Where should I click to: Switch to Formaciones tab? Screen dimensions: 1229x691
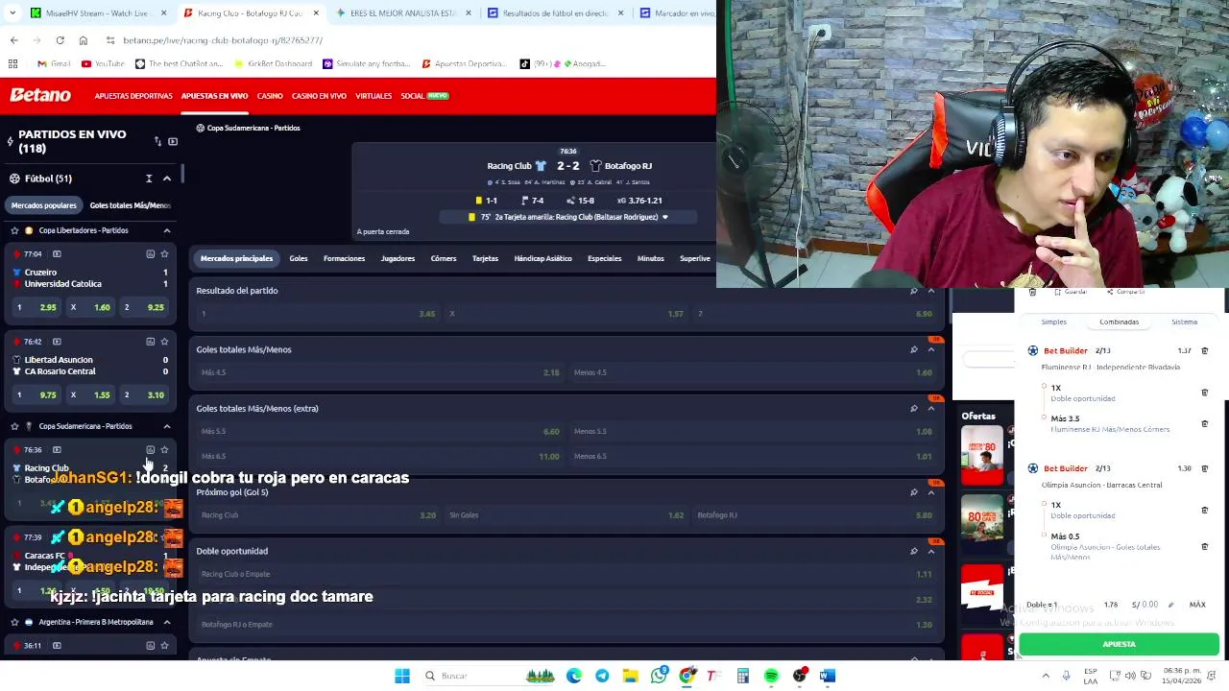pos(344,258)
